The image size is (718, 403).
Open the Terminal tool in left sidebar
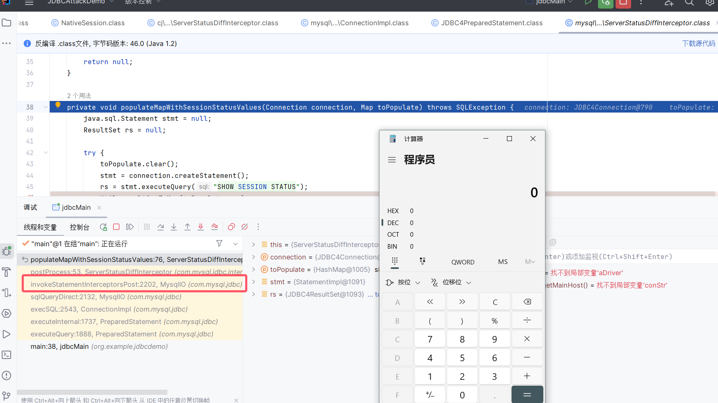[x=7, y=355]
